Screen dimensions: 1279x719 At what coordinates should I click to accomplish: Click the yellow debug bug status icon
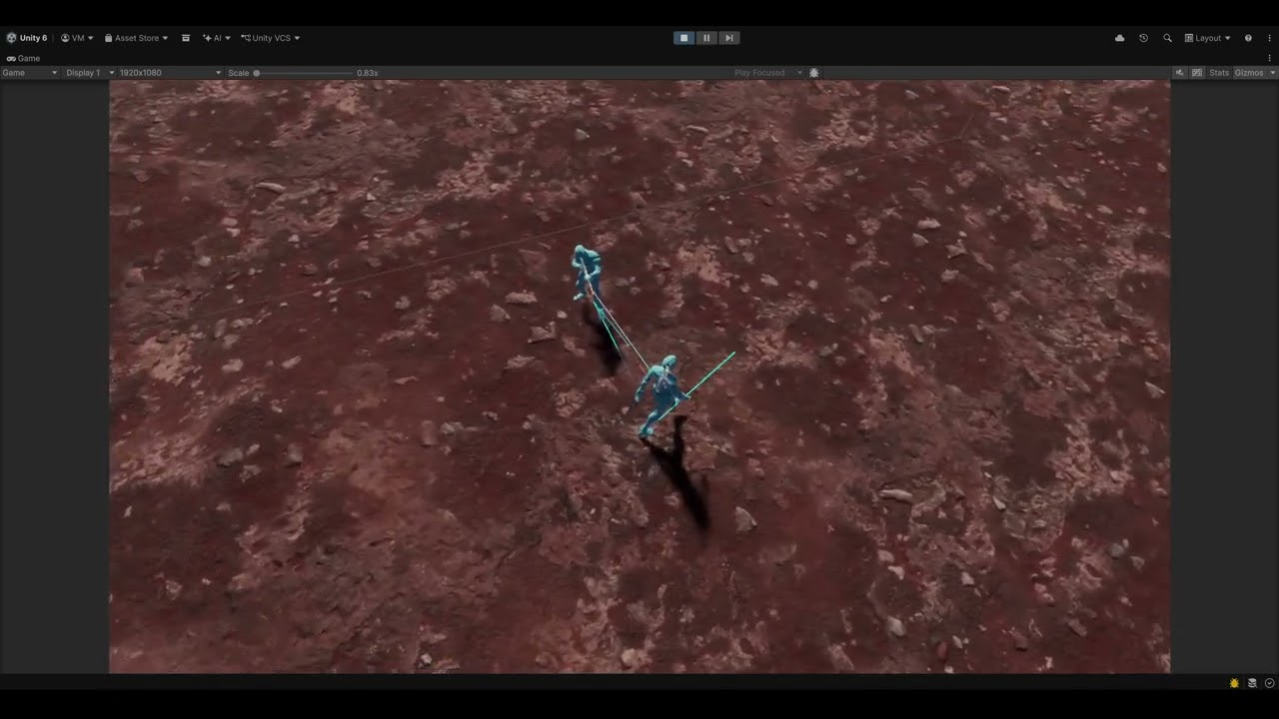coord(1235,683)
